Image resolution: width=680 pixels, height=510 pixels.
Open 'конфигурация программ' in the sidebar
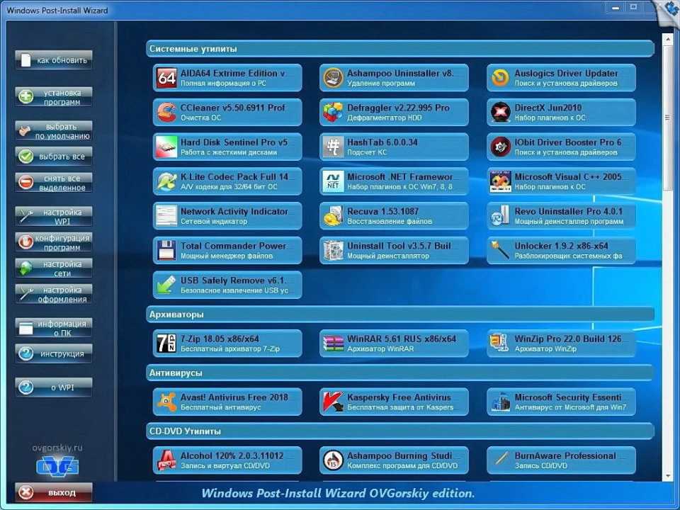54,242
